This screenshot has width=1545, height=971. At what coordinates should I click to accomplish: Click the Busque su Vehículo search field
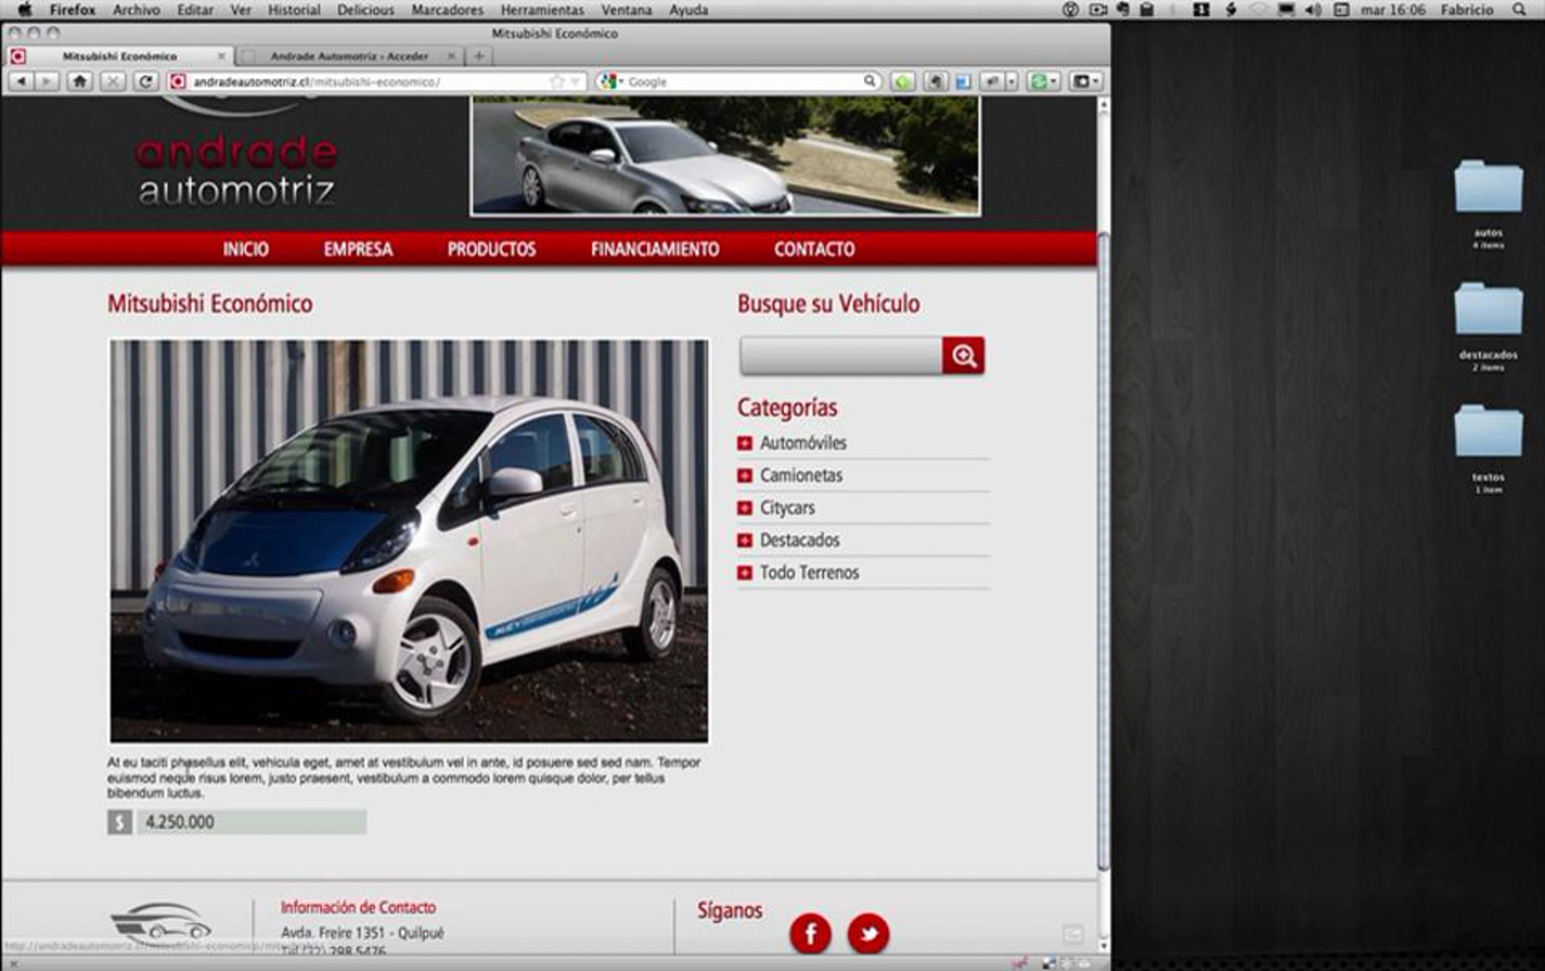click(x=840, y=355)
